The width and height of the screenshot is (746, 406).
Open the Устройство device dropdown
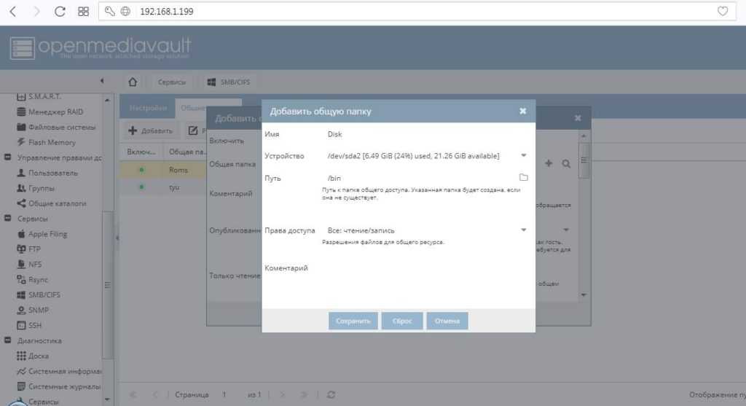point(523,155)
